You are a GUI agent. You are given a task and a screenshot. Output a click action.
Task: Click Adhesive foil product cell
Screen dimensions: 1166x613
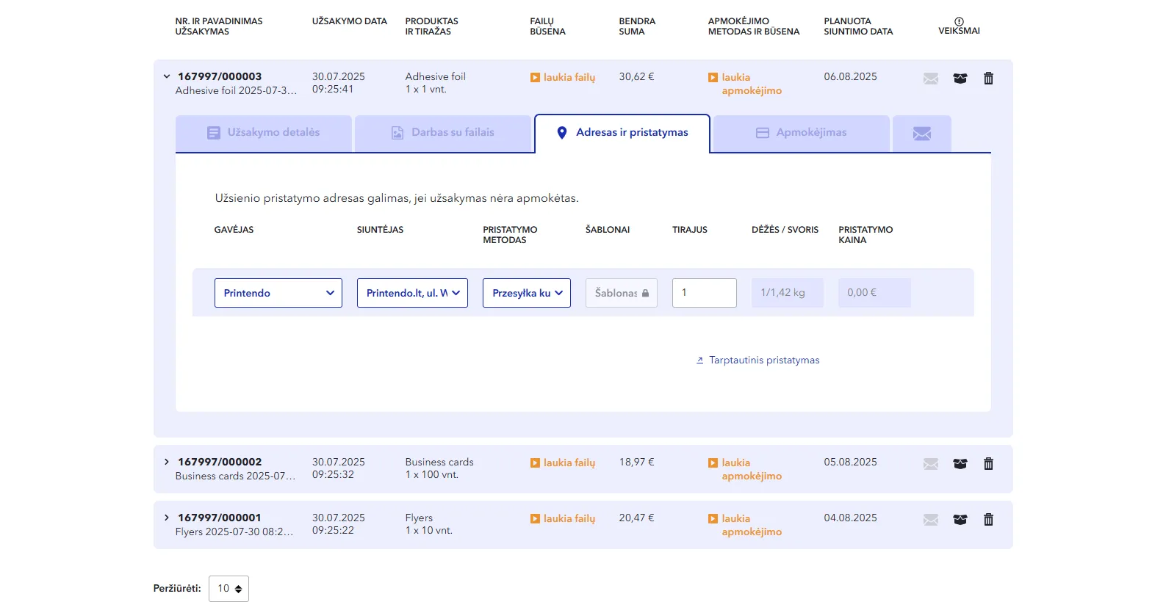[x=436, y=83]
